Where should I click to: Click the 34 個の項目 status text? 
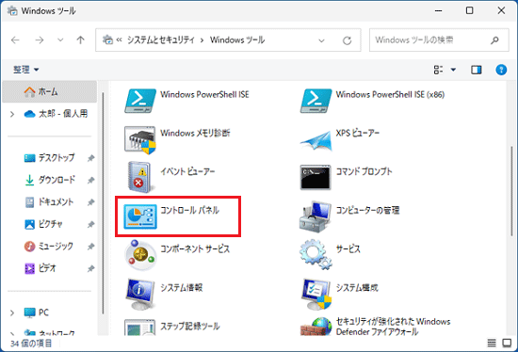coord(31,344)
